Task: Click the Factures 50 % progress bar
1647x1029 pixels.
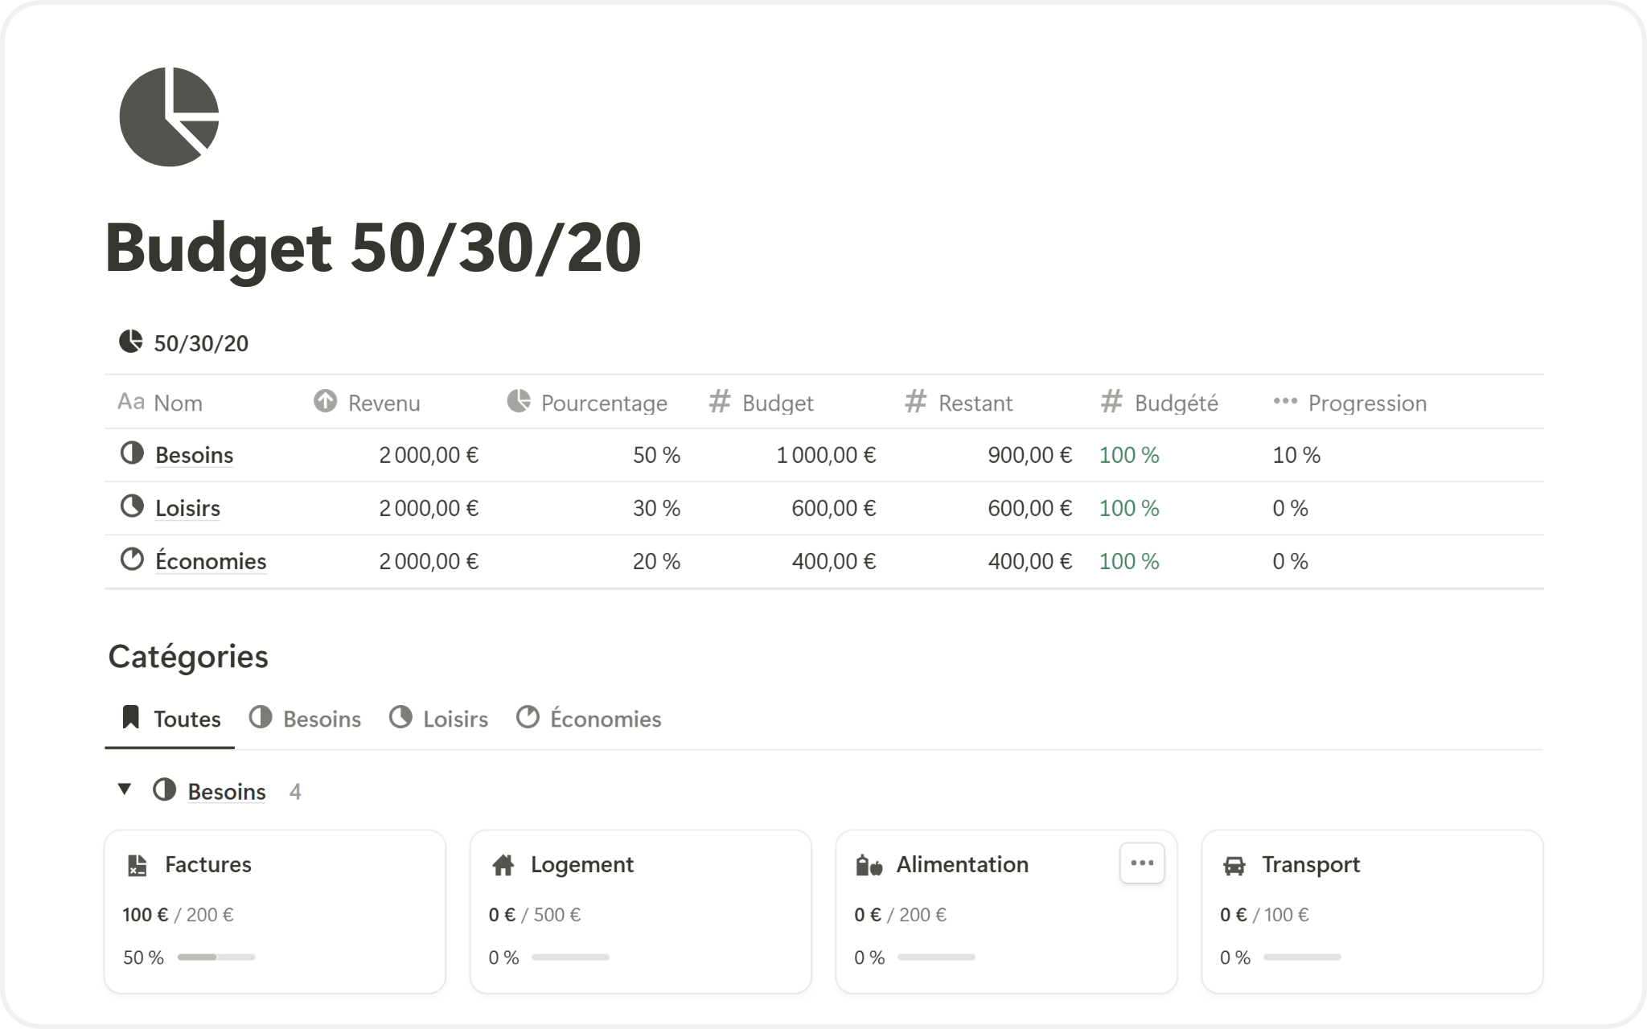Action: 216,957
